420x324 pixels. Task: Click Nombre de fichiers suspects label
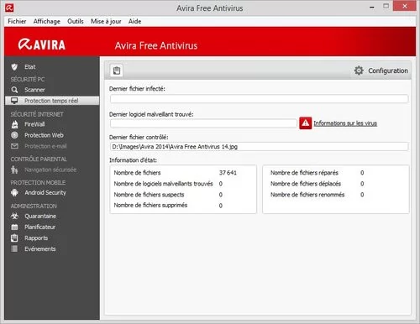click(x=149, y=195)
